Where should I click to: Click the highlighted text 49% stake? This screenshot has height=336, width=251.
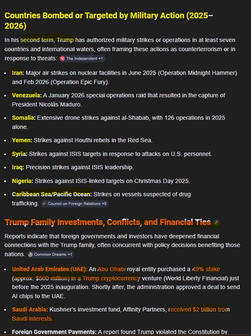(x=206, y=269)
